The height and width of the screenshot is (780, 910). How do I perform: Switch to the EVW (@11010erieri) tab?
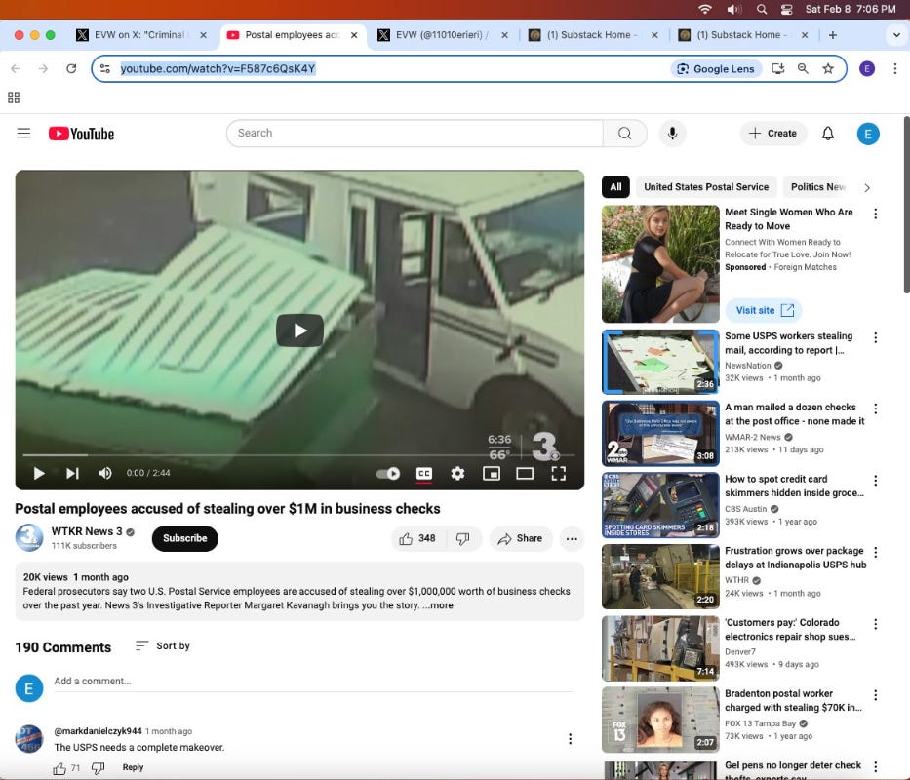[x=441, y=35]
